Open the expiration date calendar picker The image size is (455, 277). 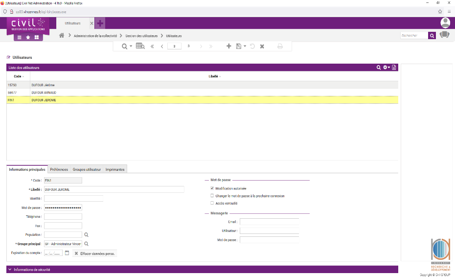pyautogui.click(x=67, y=253)
